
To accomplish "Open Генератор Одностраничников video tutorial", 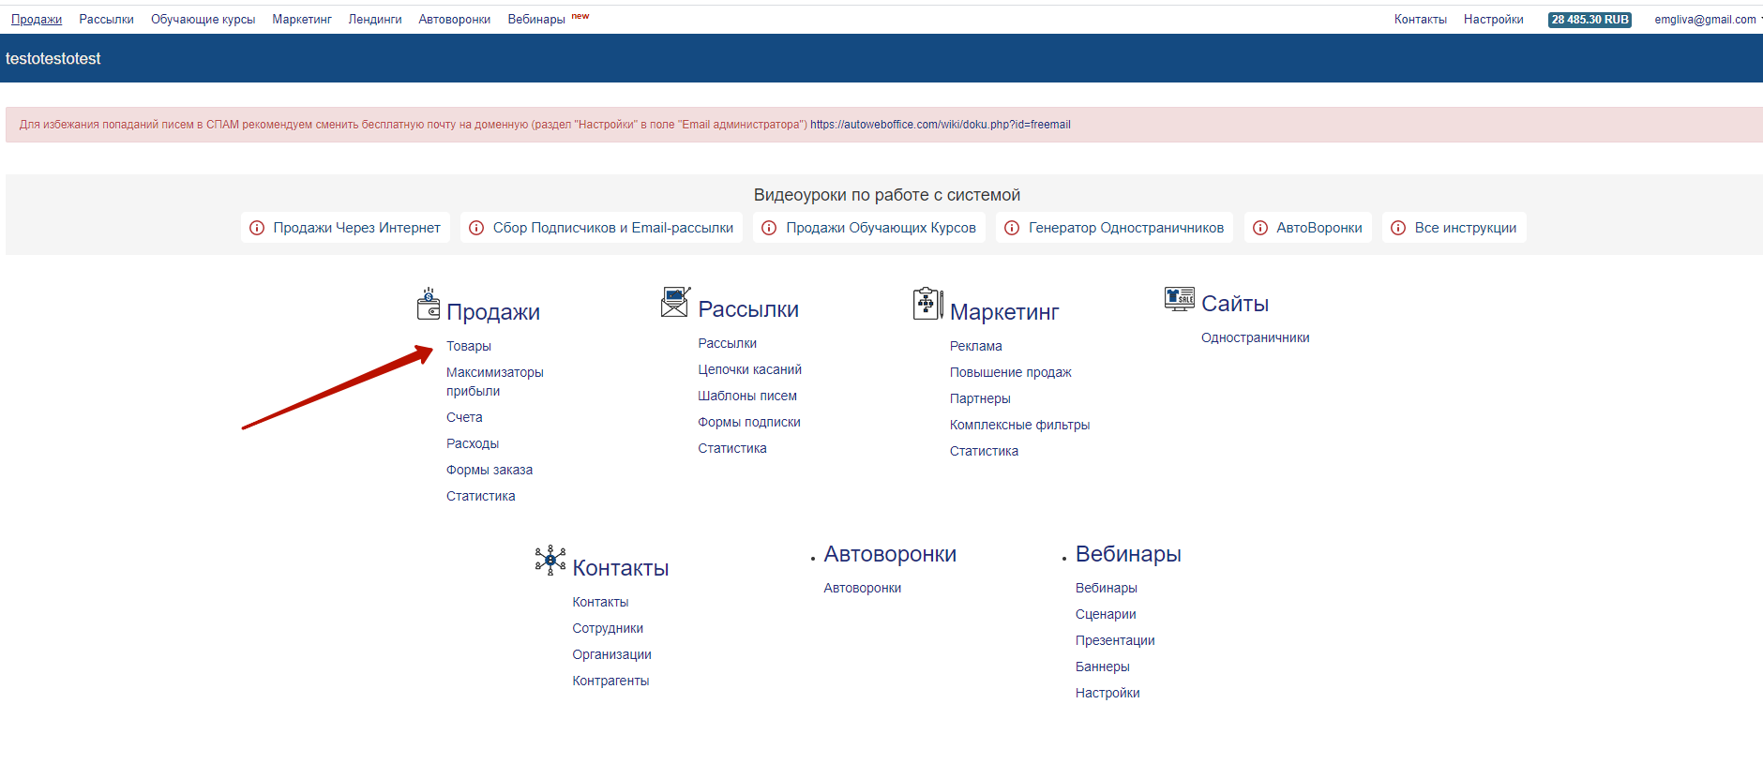I will pyautogui.click(x=1125, y=228).
